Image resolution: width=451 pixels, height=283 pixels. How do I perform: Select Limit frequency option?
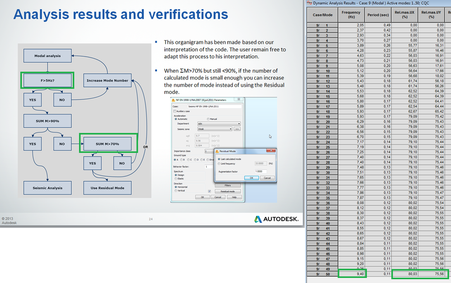(219, 164)
